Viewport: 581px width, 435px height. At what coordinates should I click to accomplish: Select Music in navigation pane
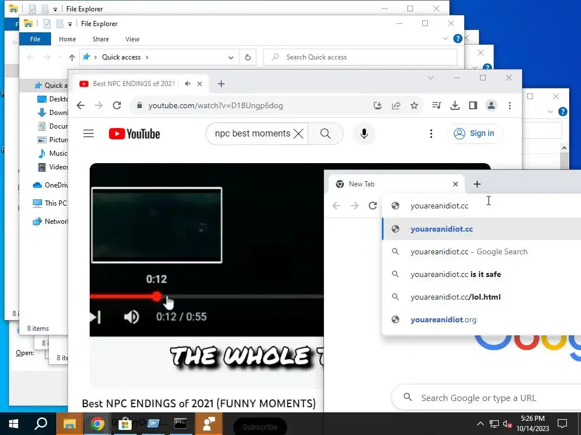(53, 153)
